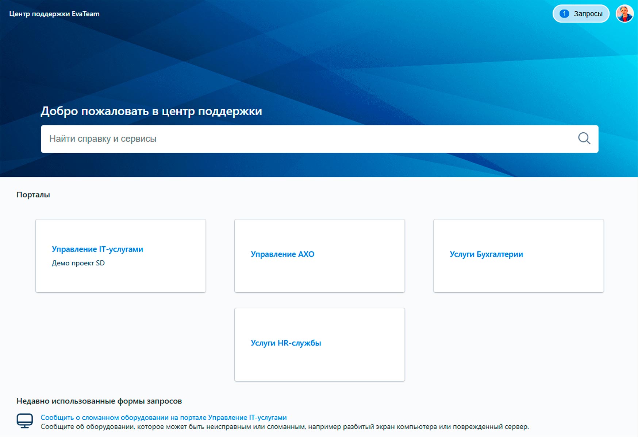Select the "Демо проект SD" subtitle
638x437 pixels.
coord(78,263)
